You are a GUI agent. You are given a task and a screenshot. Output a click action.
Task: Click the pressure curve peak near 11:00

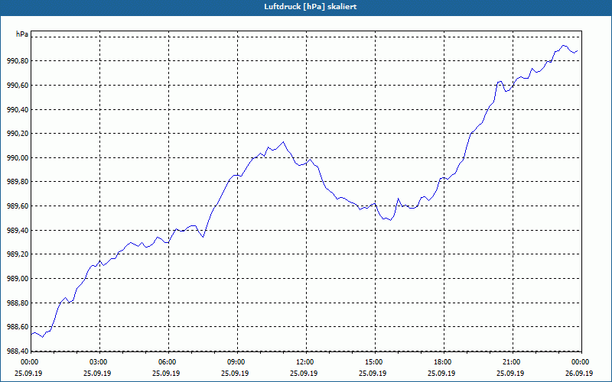coord(283,142)
